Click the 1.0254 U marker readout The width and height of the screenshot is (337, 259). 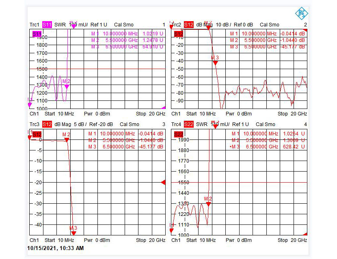(x=294, y=134)
